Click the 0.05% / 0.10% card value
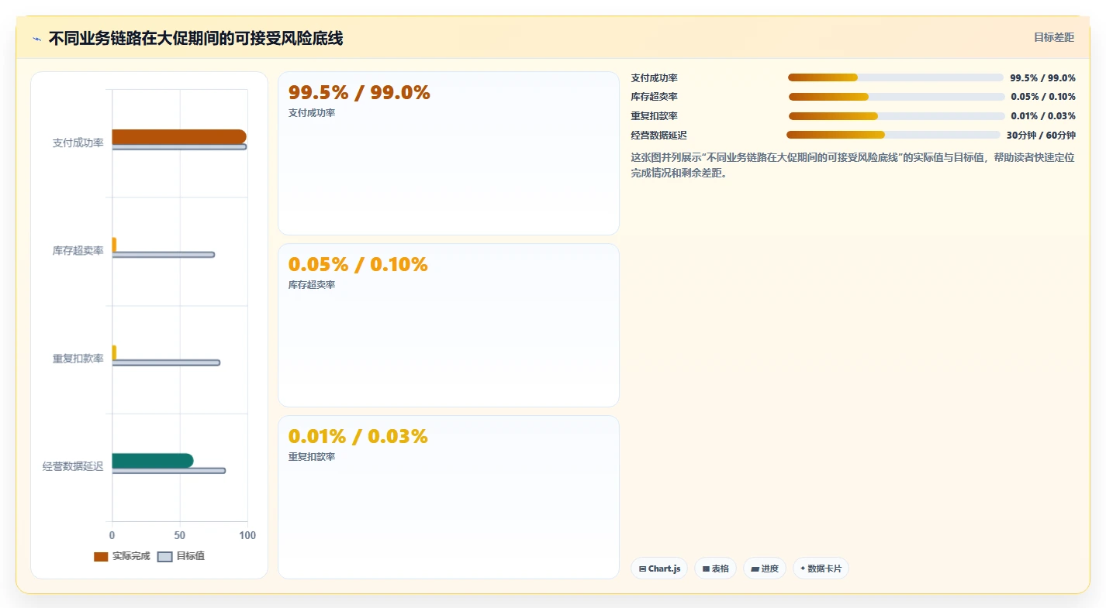 coord(358,265)
